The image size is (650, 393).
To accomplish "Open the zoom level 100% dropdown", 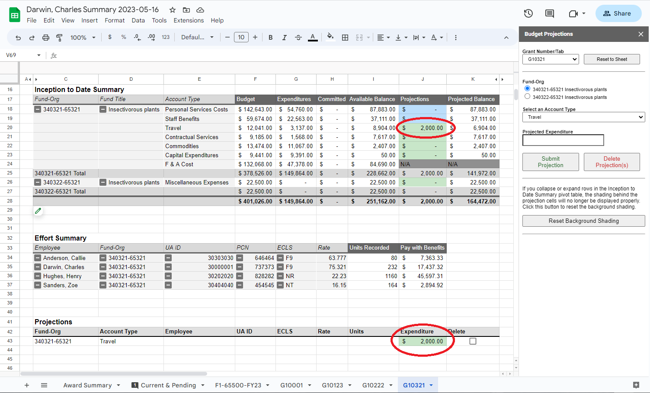I will (83, 38).
